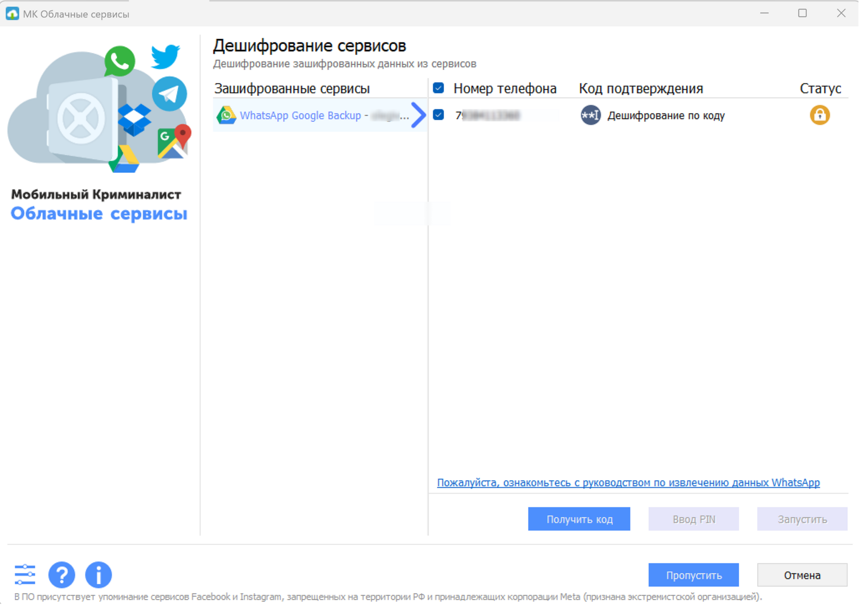Click the 'Зашифрованные сервисы' header
Viewport: 866px width, 605px height.
pos(292,89)
